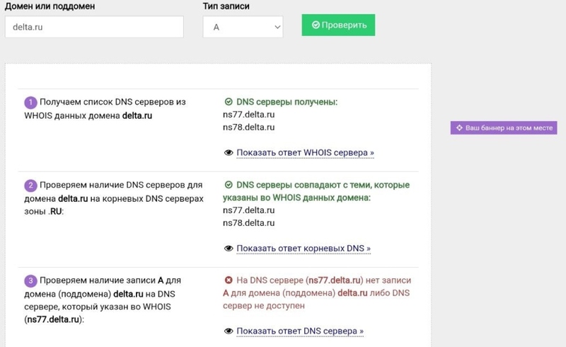The width and height of the screenshot is (566, 347).
Task: Click the purple step 2 number badge
Action: (30, 186)
